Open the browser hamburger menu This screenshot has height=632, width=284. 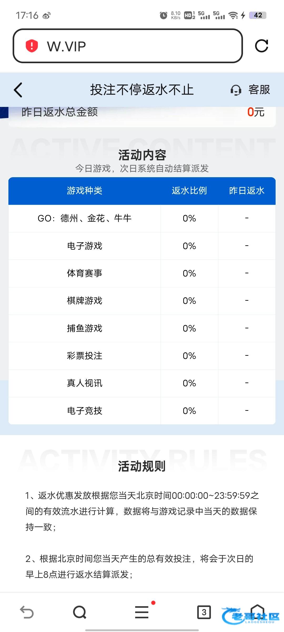click(142, 612)
